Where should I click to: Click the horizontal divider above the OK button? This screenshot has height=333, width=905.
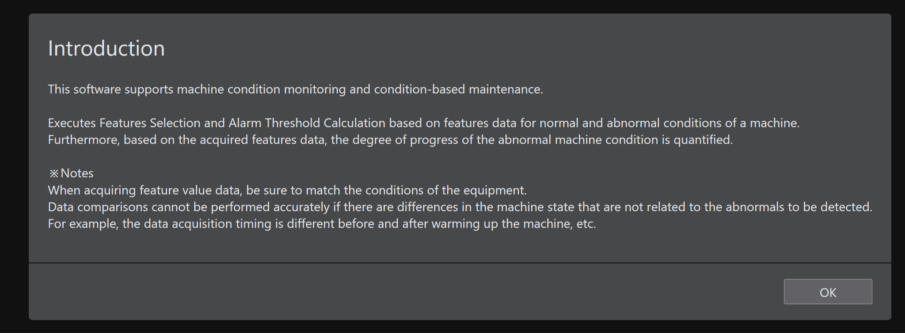pyautogui.click(x=460, y=263)
